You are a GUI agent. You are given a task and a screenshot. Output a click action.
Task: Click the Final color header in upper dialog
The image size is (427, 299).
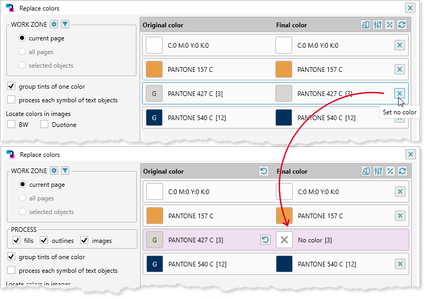pyautogui.click(x=291, y=25)
